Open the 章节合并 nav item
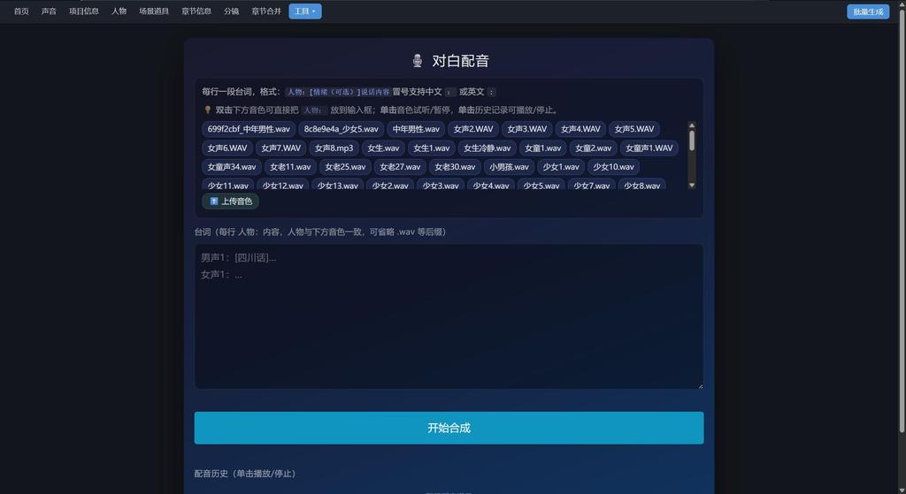Viewport: 906px width, 494px height. [x=266, y=11]
